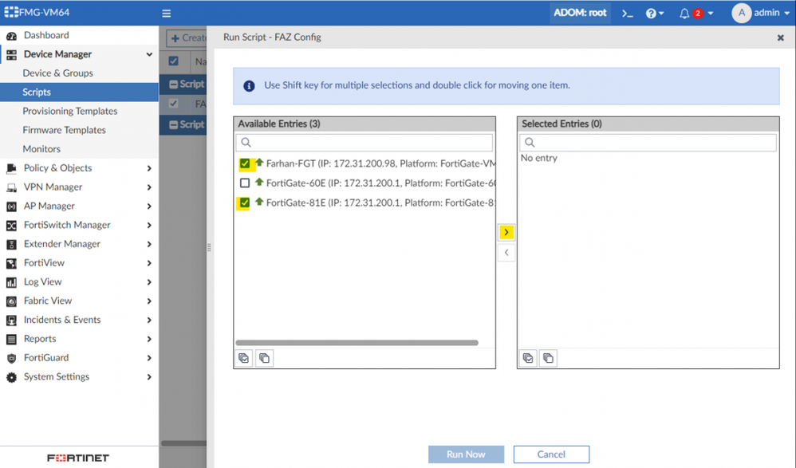Click the left arrow to remove entries
Viewport: 796px width, 468px height.
click(506, 252)
